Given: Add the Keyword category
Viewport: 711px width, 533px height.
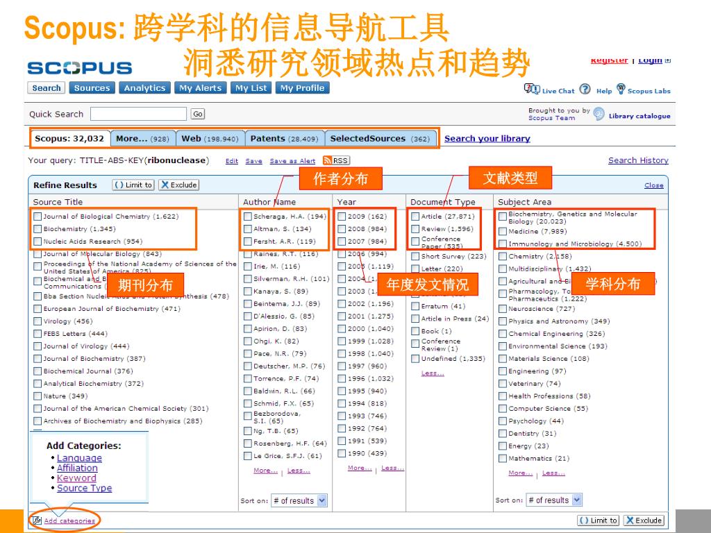Looking at the screenshot, I should pos(76,477).
